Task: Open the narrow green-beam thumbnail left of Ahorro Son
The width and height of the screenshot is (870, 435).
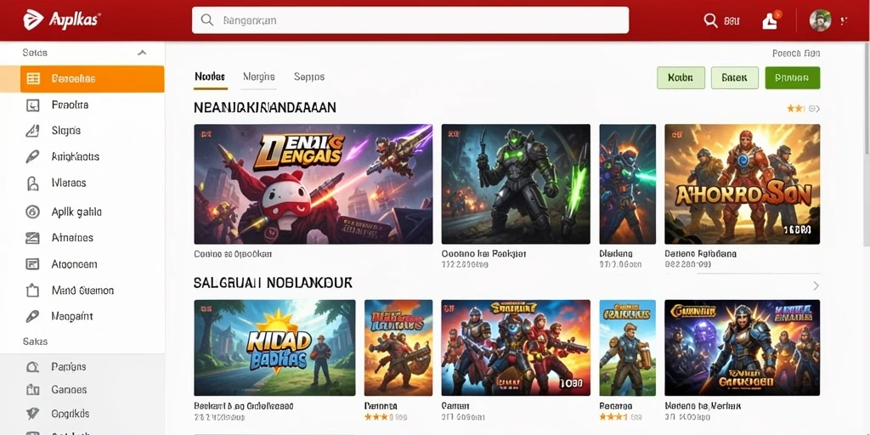Action: [x=628, y=184]
